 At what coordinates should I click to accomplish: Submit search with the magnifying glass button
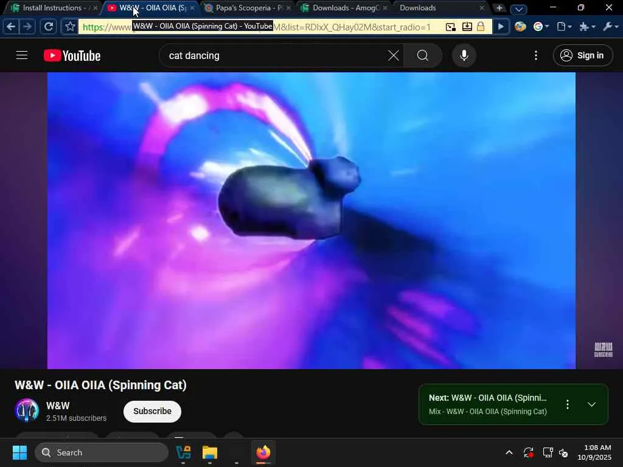(x=423, y=55)
